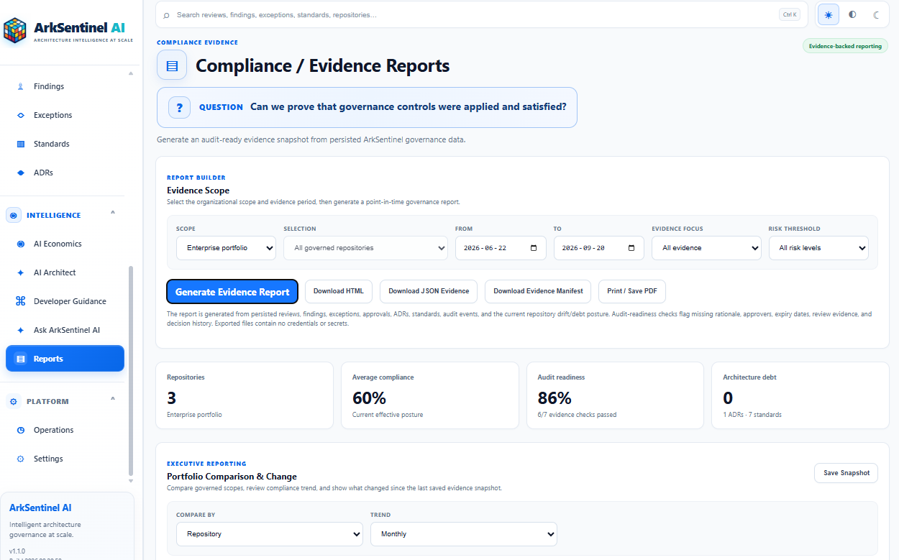This screenshot has width=899, height=560.
Task: Click the AI Architect sparkle icon
Action: (x=20, y=272)
